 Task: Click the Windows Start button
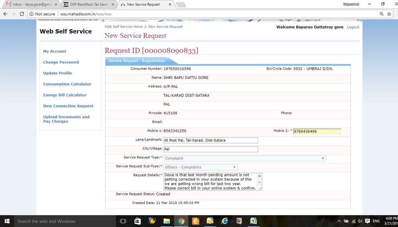(7, 221)
